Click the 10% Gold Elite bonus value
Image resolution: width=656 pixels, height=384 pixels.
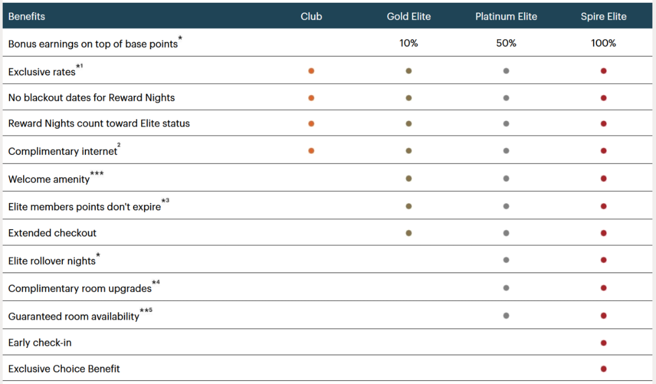(408, 43)
